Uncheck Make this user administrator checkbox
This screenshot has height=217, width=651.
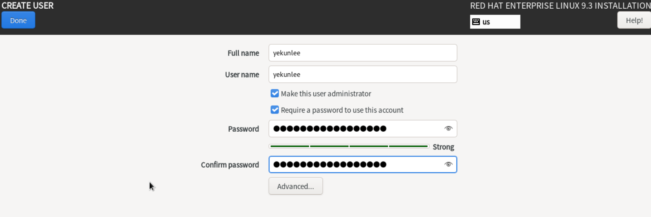pos(275,93)
